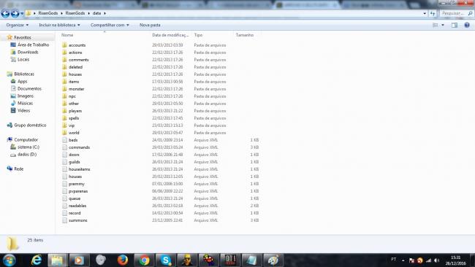Viewport: 475px width, 267px height.
Task: Select the commands XML file
Action: 79,147
